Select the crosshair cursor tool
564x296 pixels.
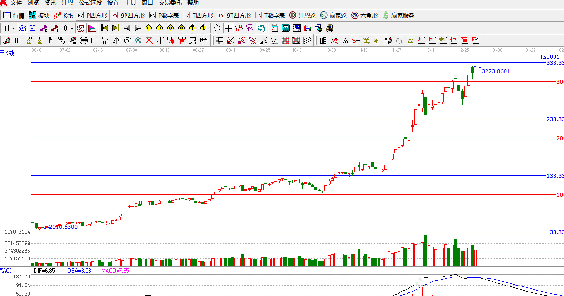click(x=228, y=28)
